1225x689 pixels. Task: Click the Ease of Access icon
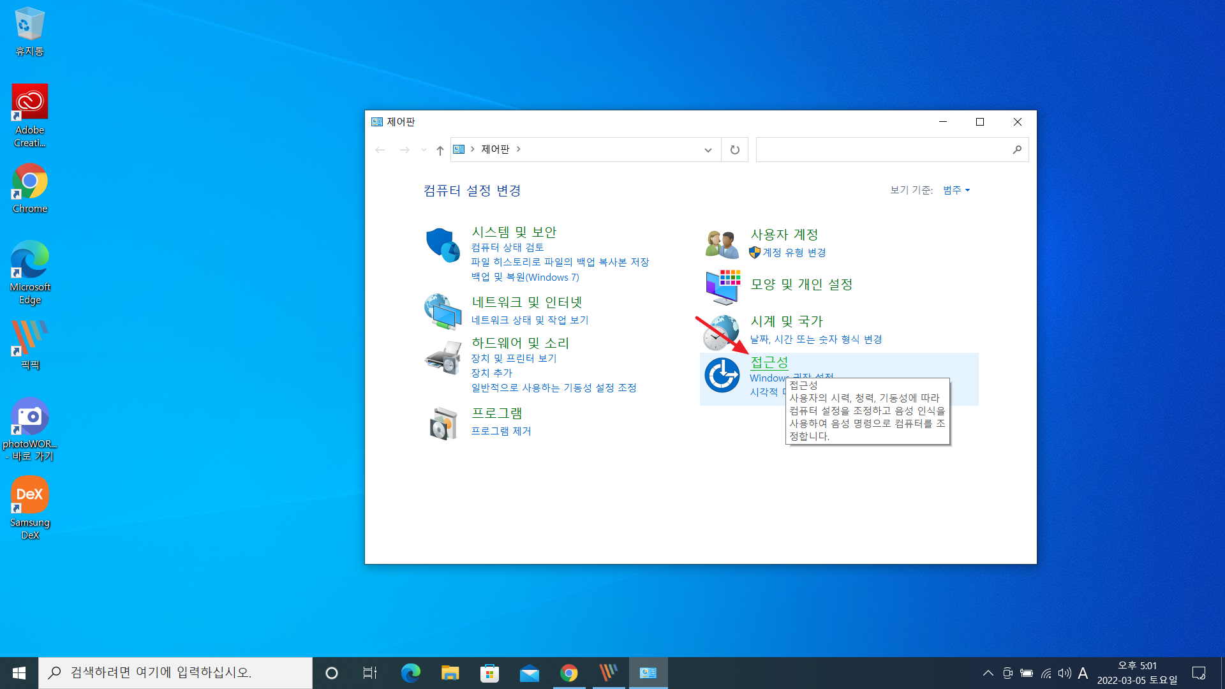click(722, 375)
